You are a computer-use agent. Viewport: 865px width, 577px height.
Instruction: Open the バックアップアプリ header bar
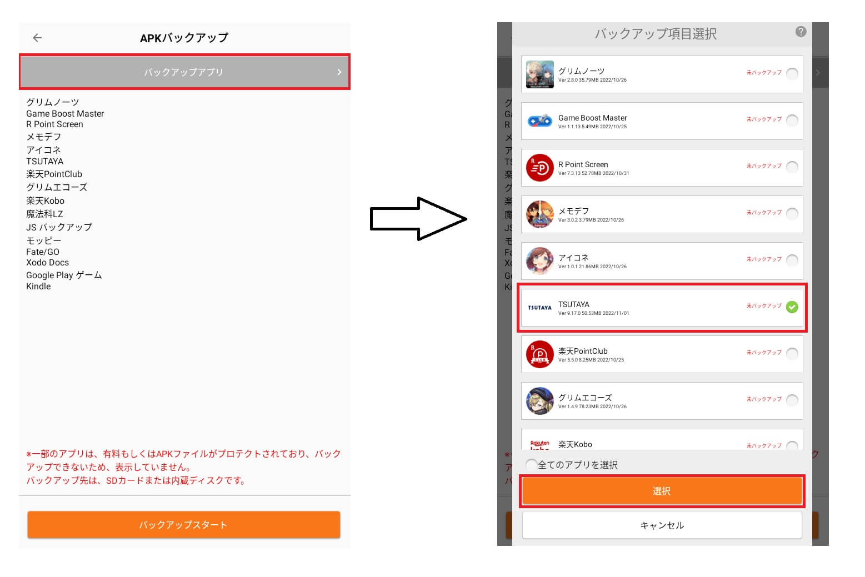point(184,72)
